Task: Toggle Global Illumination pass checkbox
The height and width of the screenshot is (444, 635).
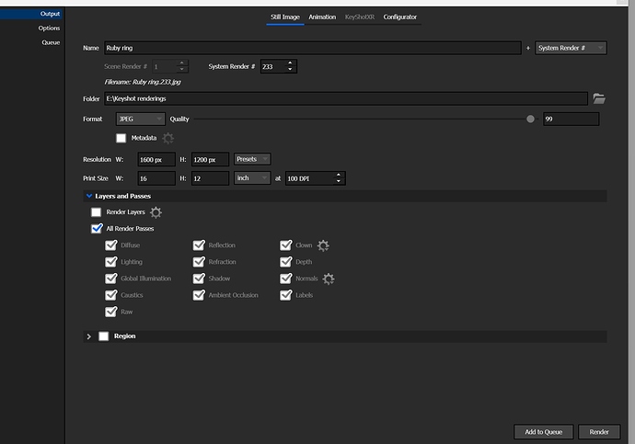Action: tap(111, 279)
